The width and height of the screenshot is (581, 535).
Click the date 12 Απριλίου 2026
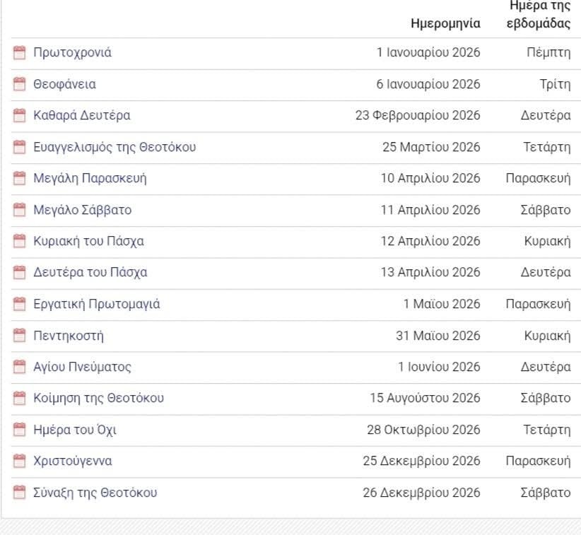coord(430,241)
